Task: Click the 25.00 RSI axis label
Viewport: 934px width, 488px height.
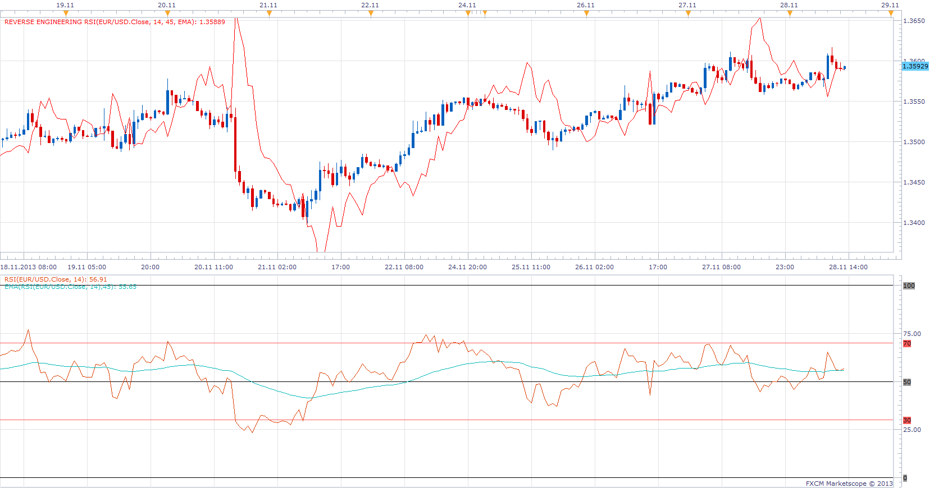Action: pyautogui.click(x=912, y=430)
